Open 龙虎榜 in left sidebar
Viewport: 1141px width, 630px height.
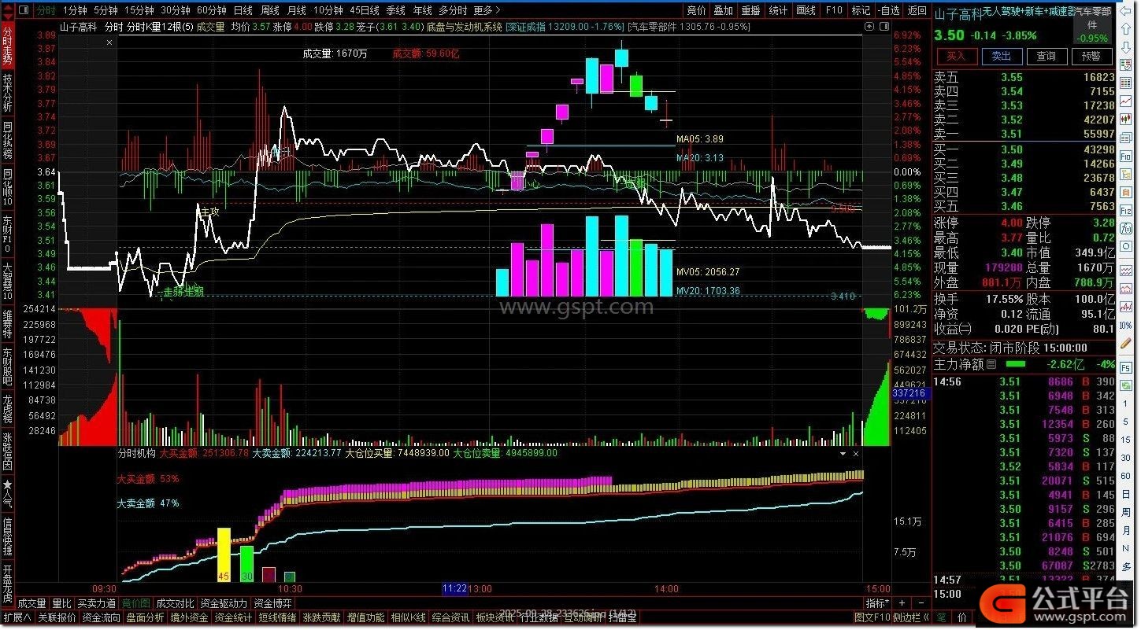point(7,410)
